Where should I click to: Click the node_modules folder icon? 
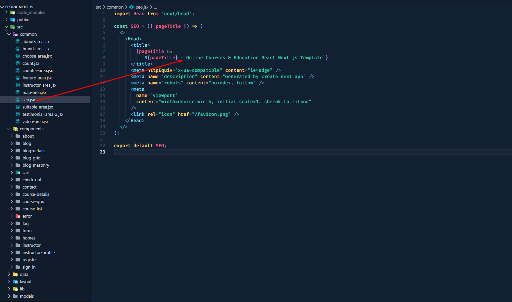(13, 13)
